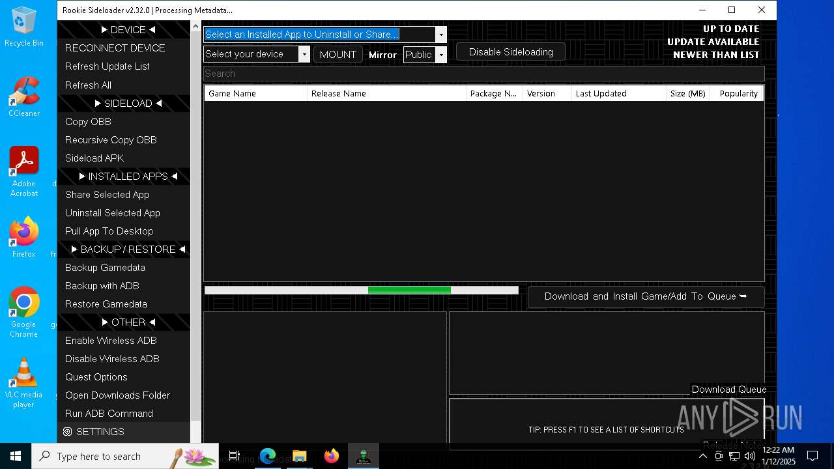The width and height of the screenshot is (834, 469).
Task: Sort by Popularity column
Action: (x=737, y=93)
